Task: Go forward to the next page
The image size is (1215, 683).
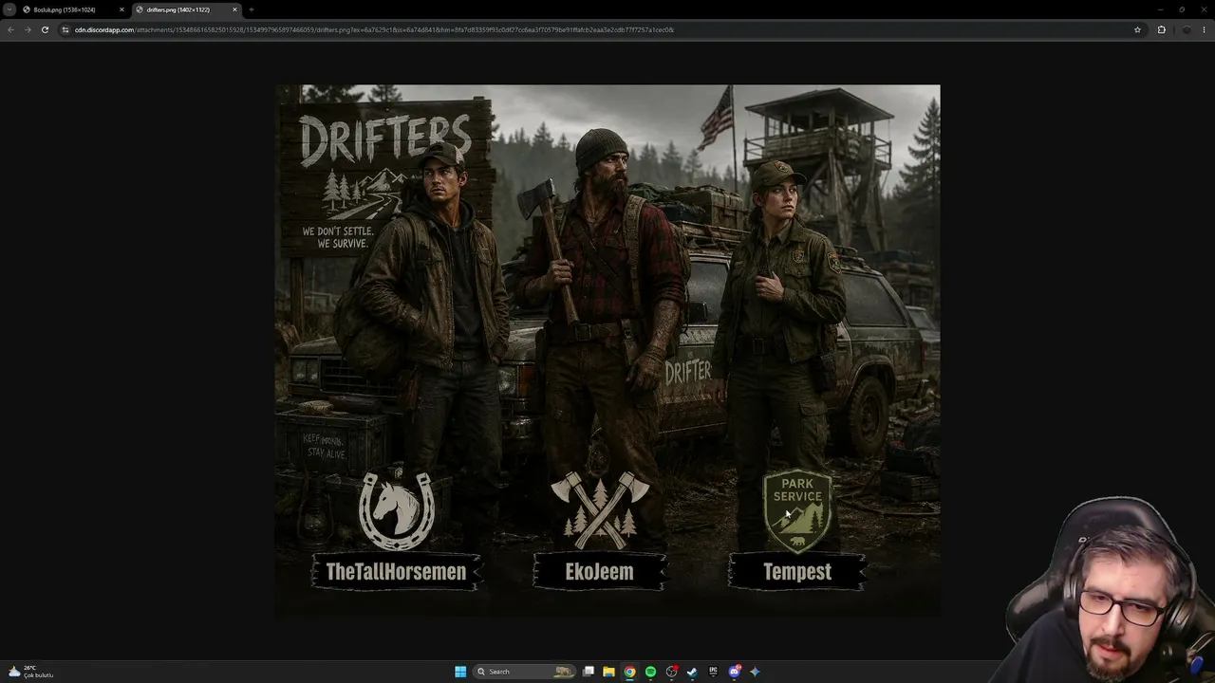Action: (28, 29)
